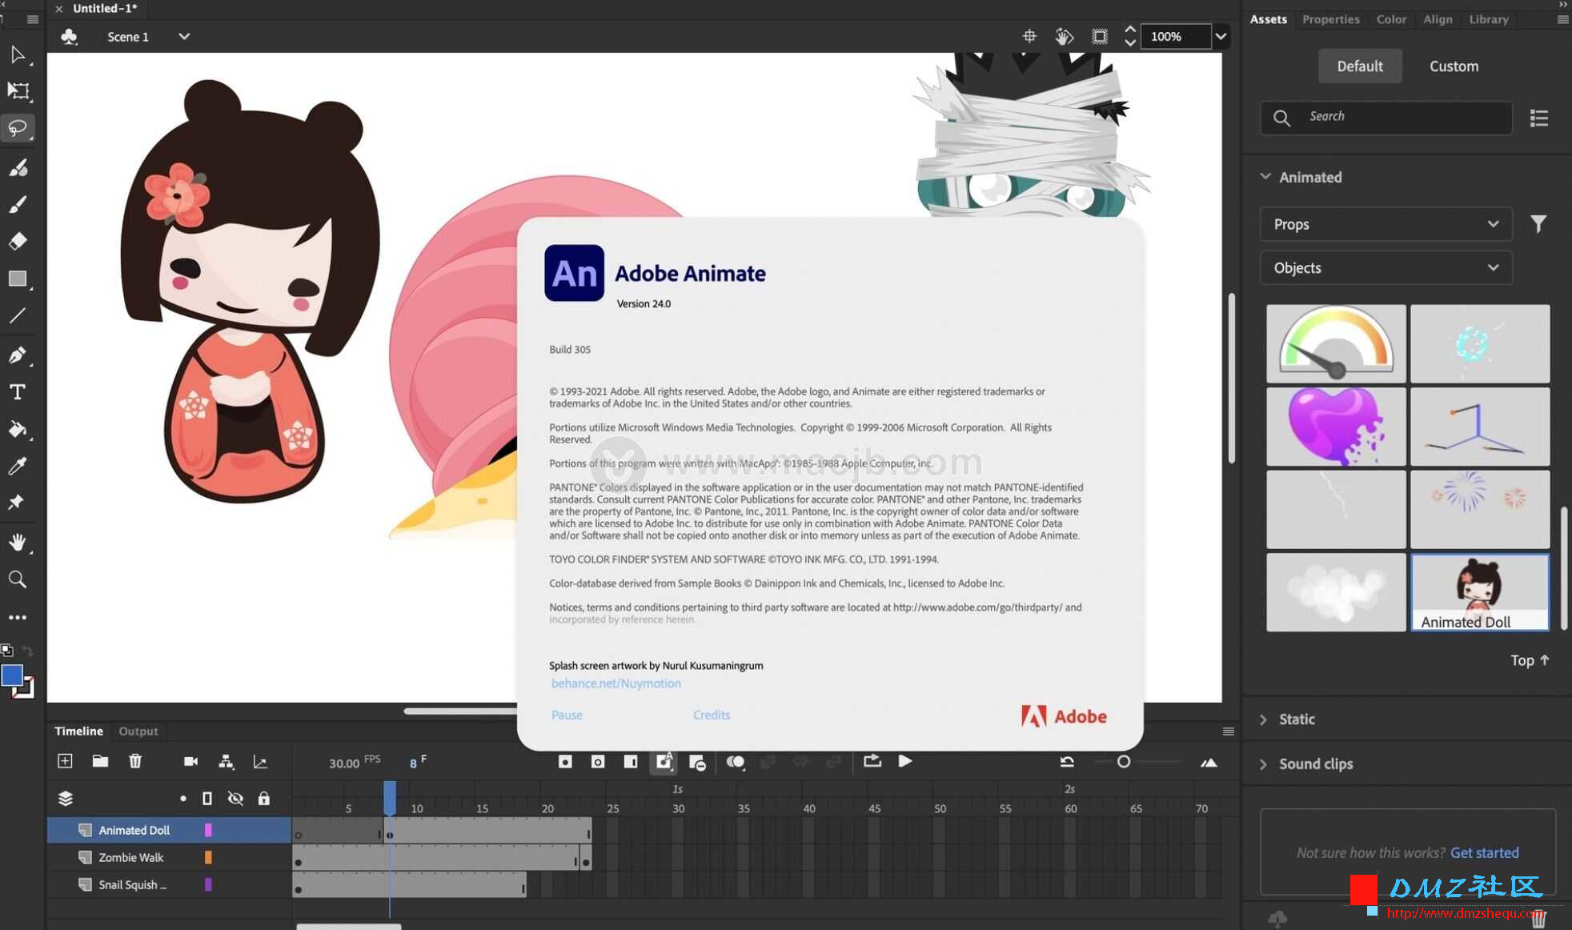Click the Default assets button
This screenshot has width=1572, height=930.
[x=1360, y=66]
